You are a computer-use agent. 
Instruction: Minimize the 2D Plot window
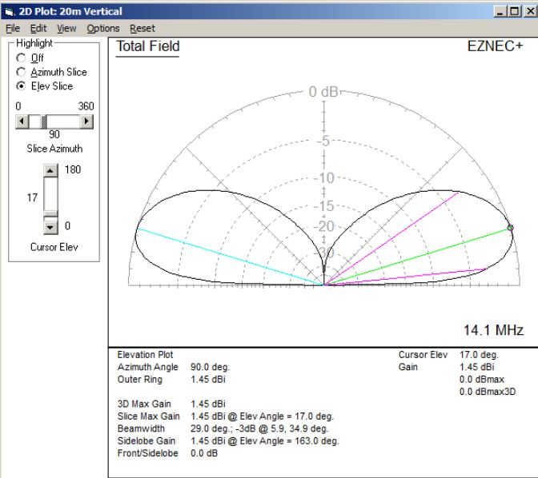click(500, 12)
